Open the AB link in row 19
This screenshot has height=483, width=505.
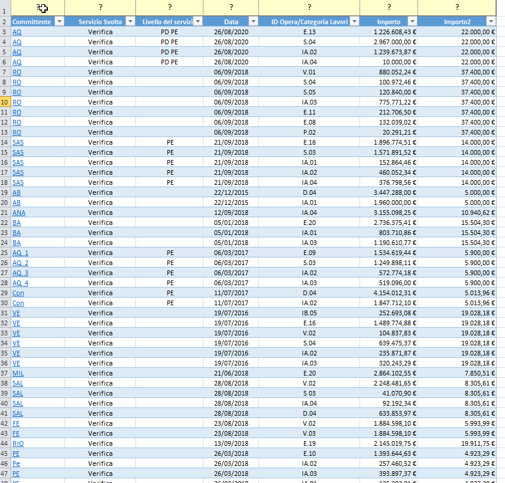(x=17, y=192)
